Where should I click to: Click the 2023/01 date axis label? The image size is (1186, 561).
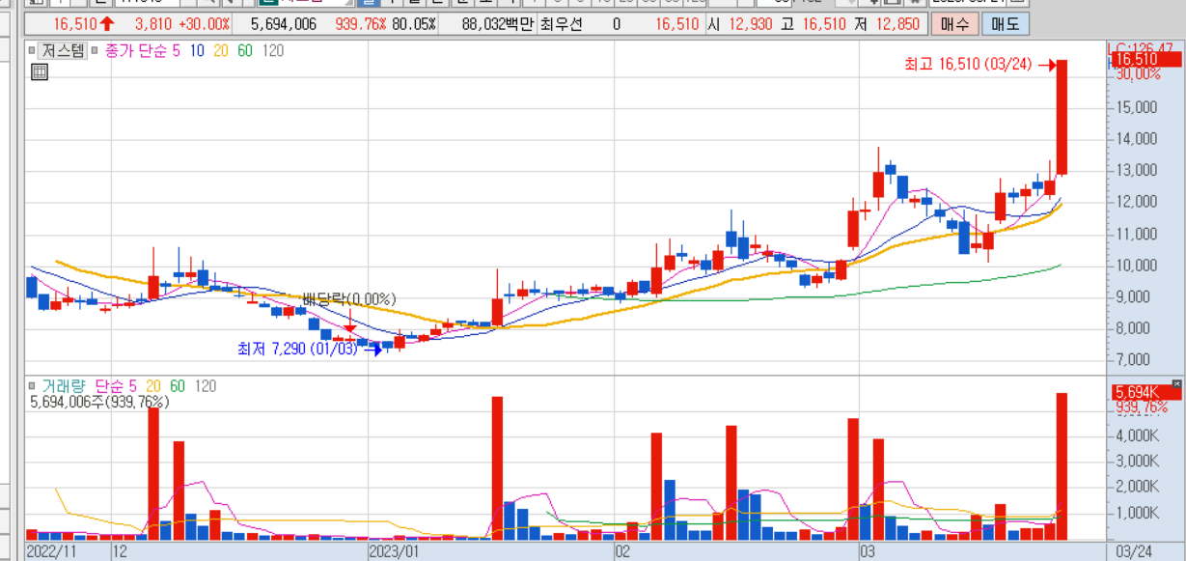tap(393, 551)
